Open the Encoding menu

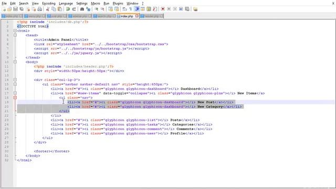tap(49, 4)
